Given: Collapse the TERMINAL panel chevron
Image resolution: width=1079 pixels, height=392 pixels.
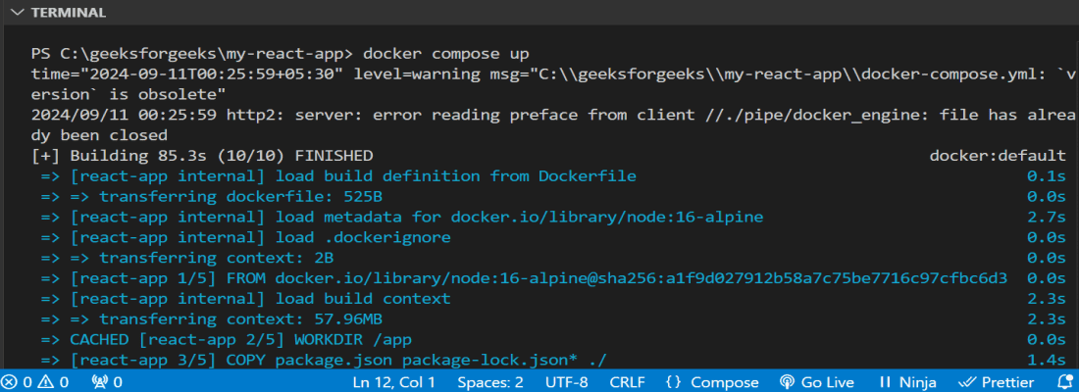Looking at the screenshot, I should coord(16,13).
